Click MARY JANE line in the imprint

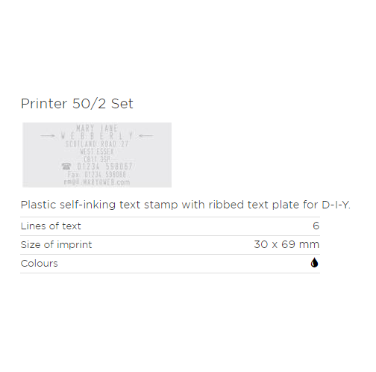[97, 128]
